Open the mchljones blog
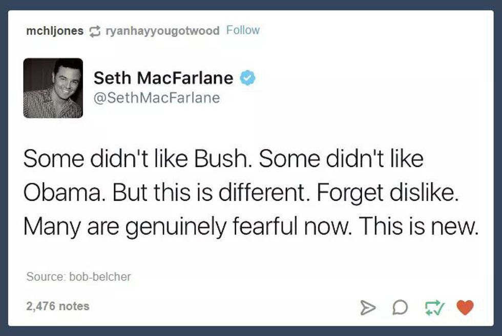 pos(55,31)
